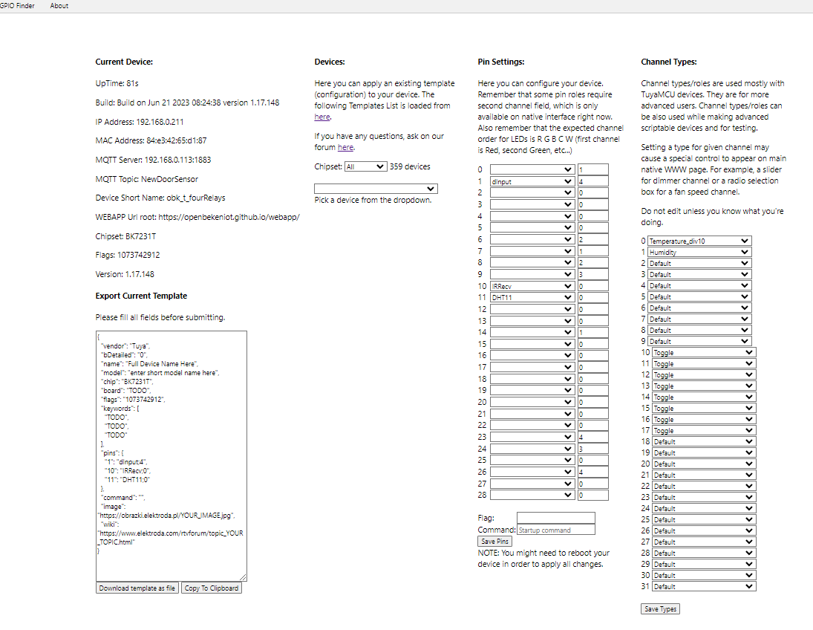Follow the Templates List 'here' link
Screen dimensions: 813x630
pyautogui.click(x=322, y=117)
